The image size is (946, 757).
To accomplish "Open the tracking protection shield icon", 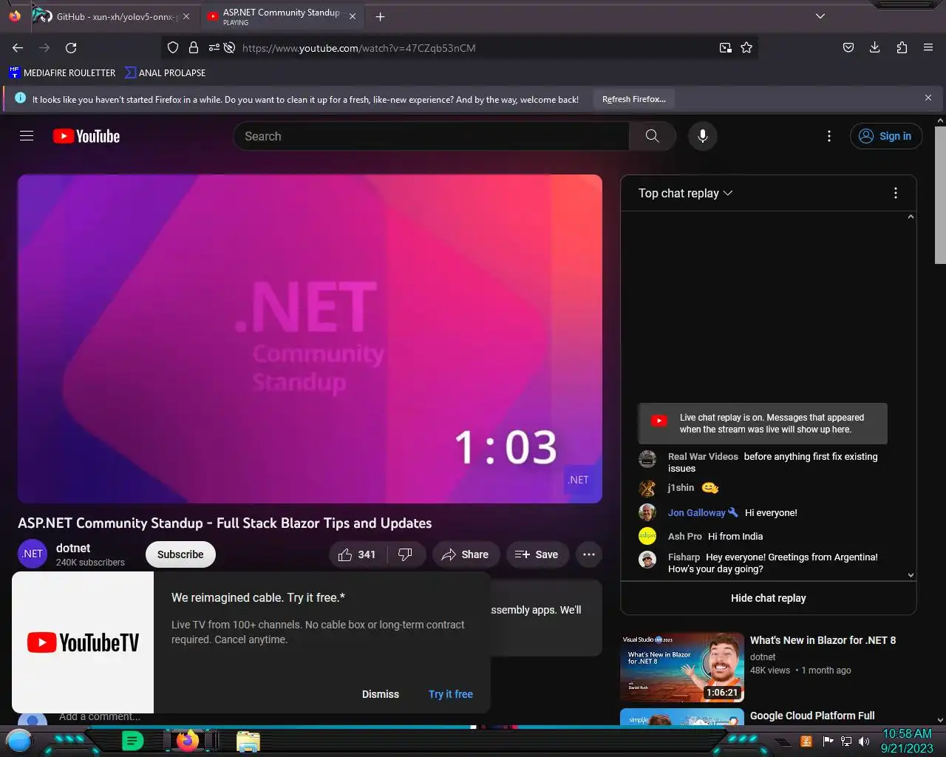I will tap(173, 47).
